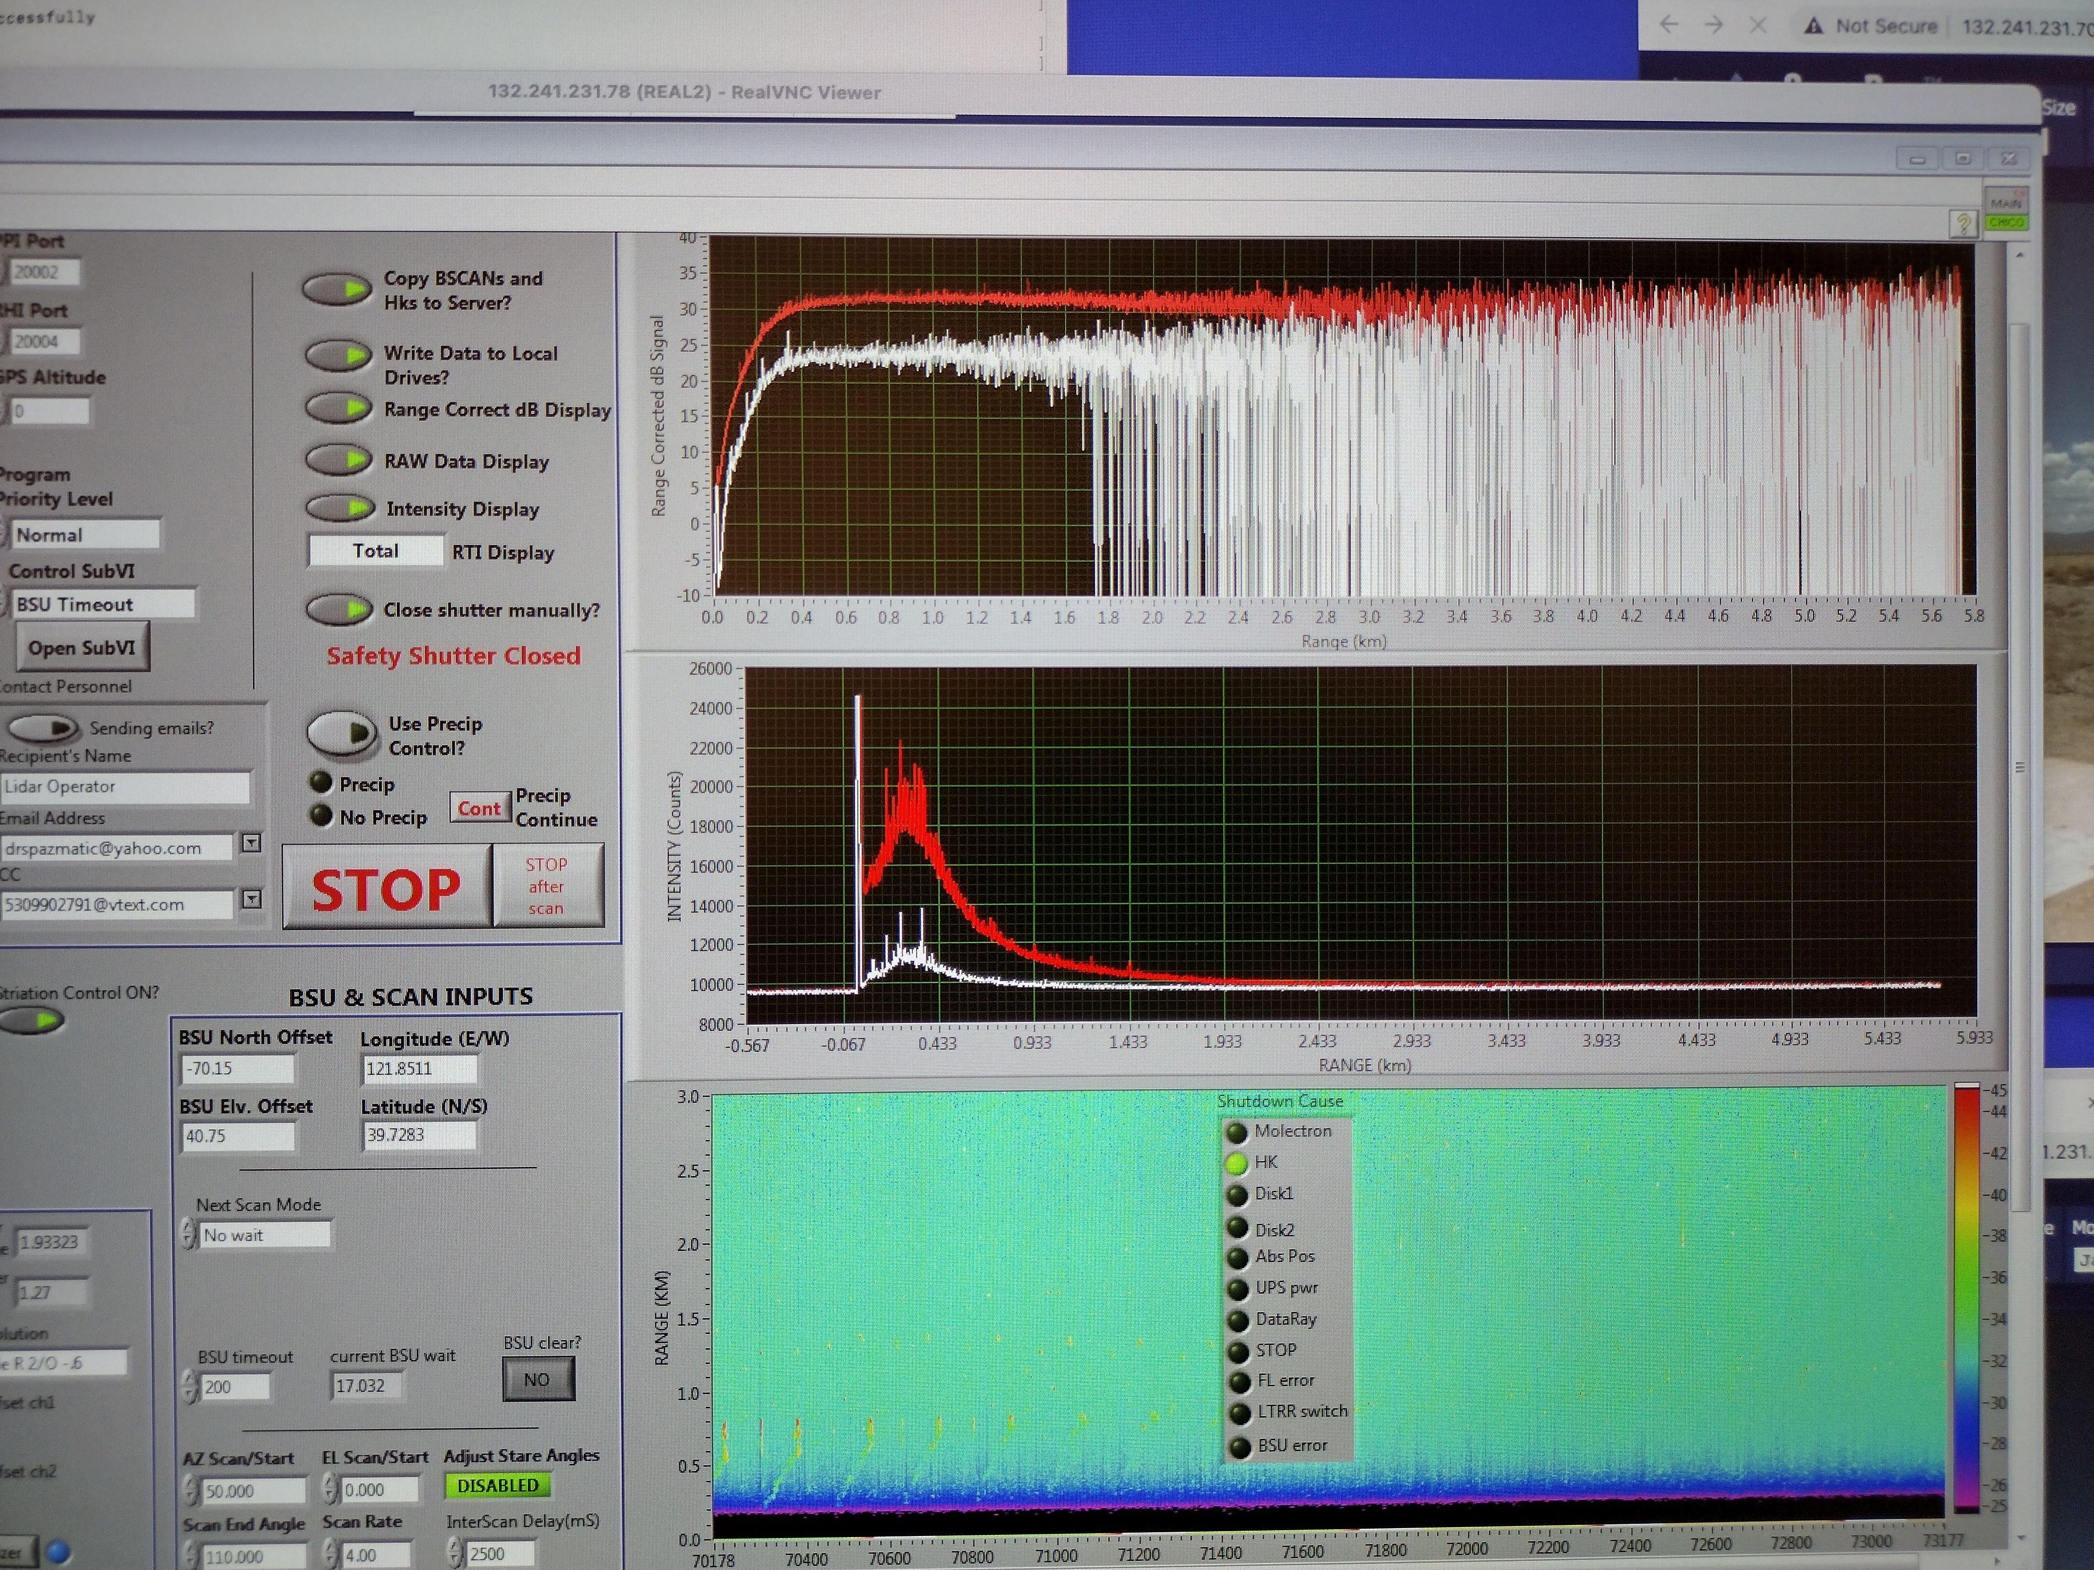Click the Molectron shutdown cause indicator
The image size is (2094, 1570).
tap(1237, 1132)
